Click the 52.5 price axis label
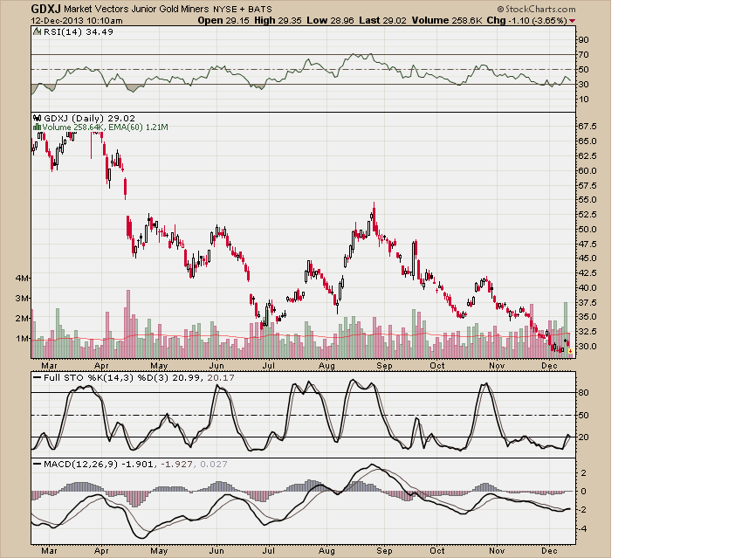The width and height of the screenshot is (742, 558). click(587, 215)
